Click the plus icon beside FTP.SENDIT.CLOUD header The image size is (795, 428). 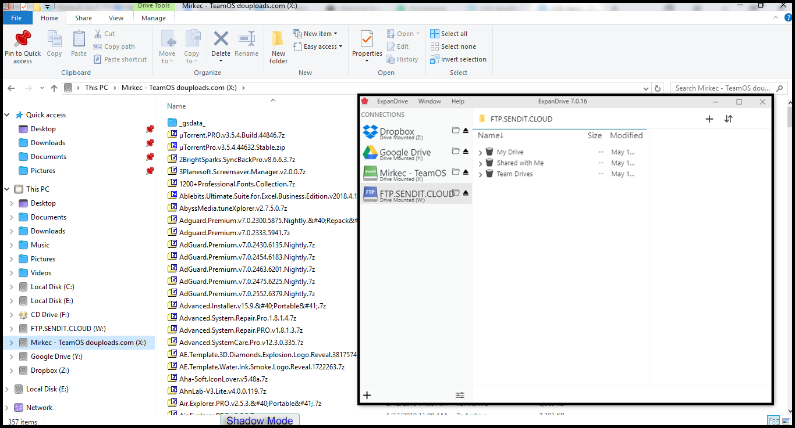709,119
